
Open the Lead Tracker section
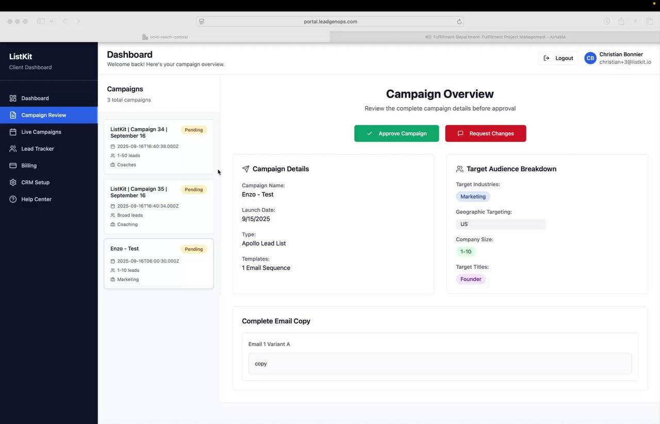[x=48, y=149]
